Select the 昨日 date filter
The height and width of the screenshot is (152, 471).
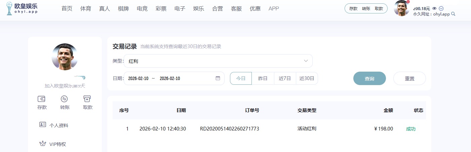pos(263,78)
